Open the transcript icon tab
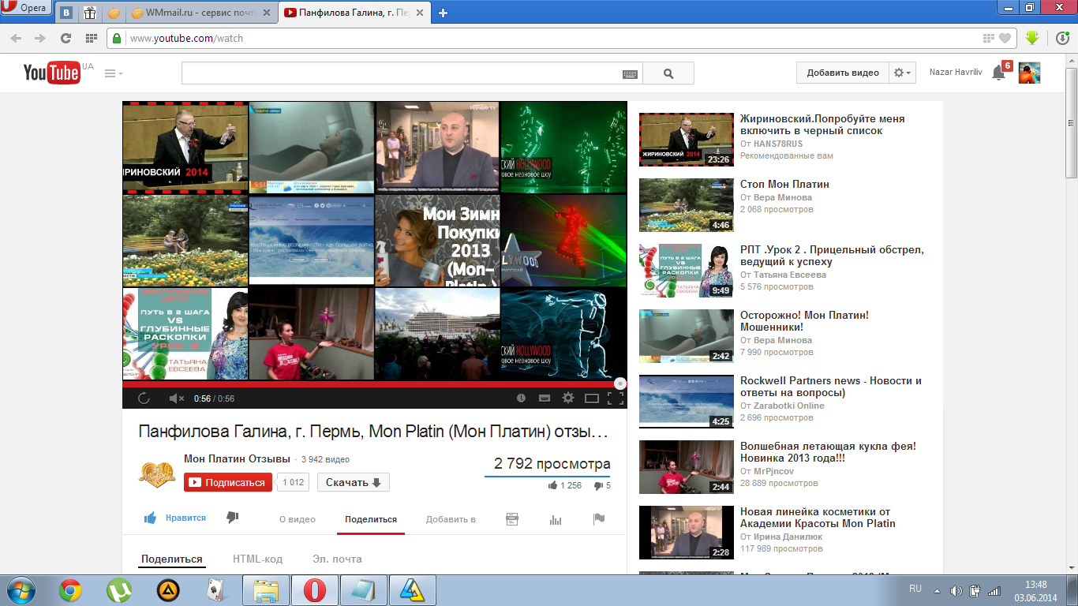 512,519
